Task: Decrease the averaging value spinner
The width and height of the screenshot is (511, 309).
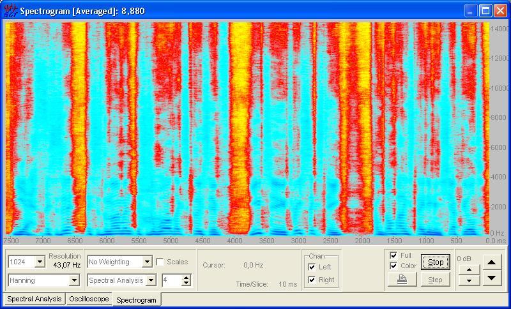Action: pyautogui.click(x=187, y=283)
